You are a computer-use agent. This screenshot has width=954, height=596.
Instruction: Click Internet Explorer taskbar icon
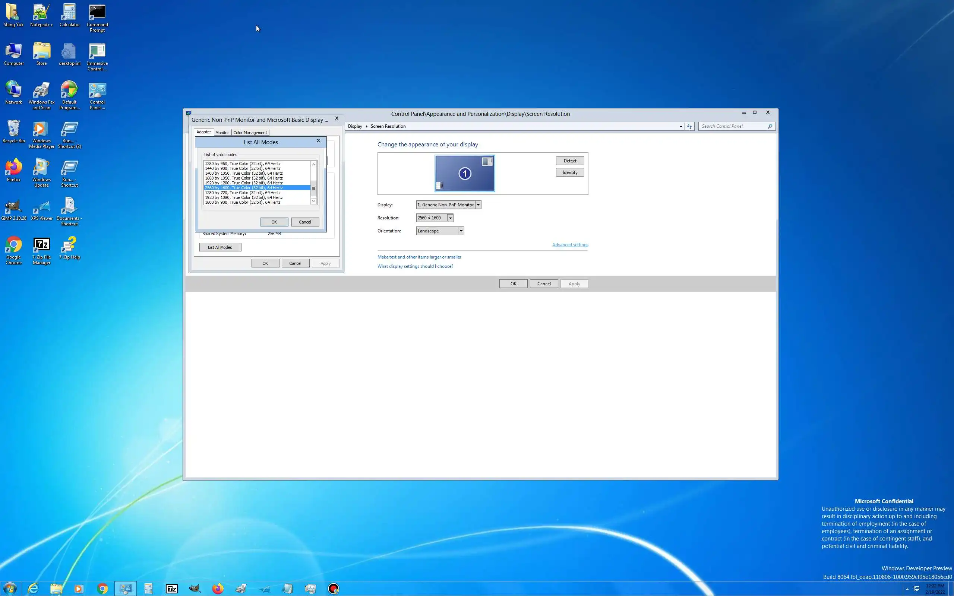point(34,589)
